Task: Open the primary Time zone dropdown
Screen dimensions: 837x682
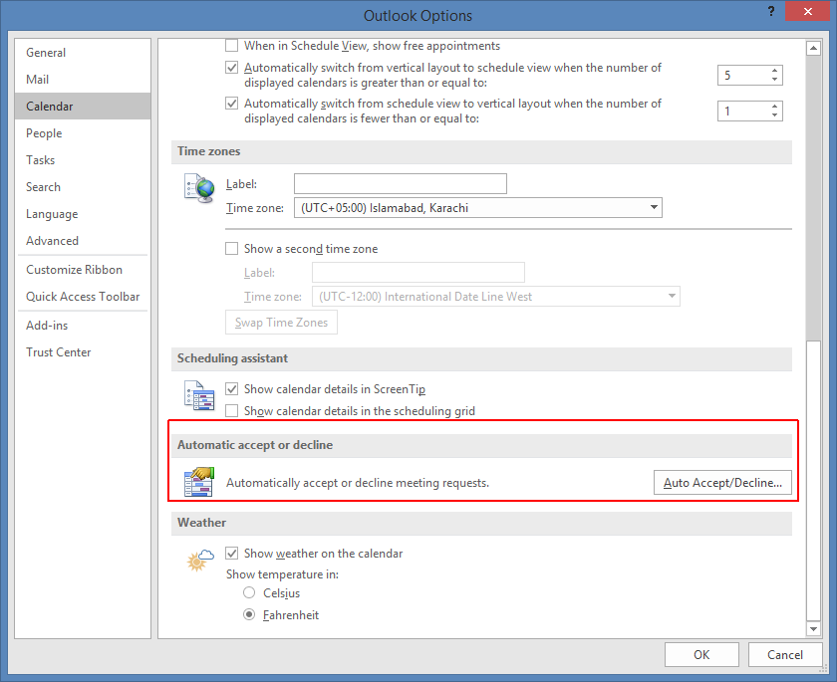Action: pos(654,207)
